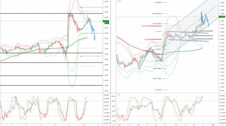226x126 pixels.
Task: Select the 1.618 (1.17262) Fibonacci level label
Action: 157,79
